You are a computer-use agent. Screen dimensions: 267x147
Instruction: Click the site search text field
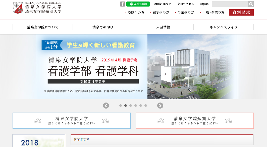click(x=230, y=4)
